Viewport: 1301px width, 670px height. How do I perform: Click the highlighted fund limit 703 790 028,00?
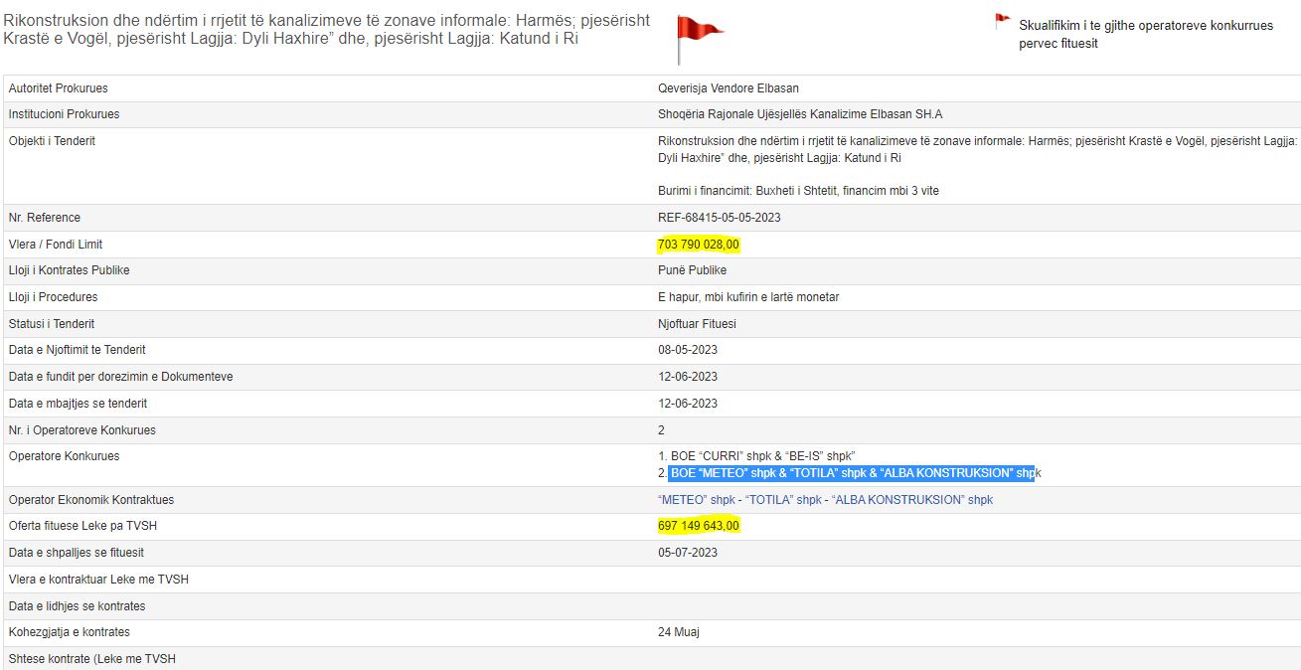(x=698, y=245)
